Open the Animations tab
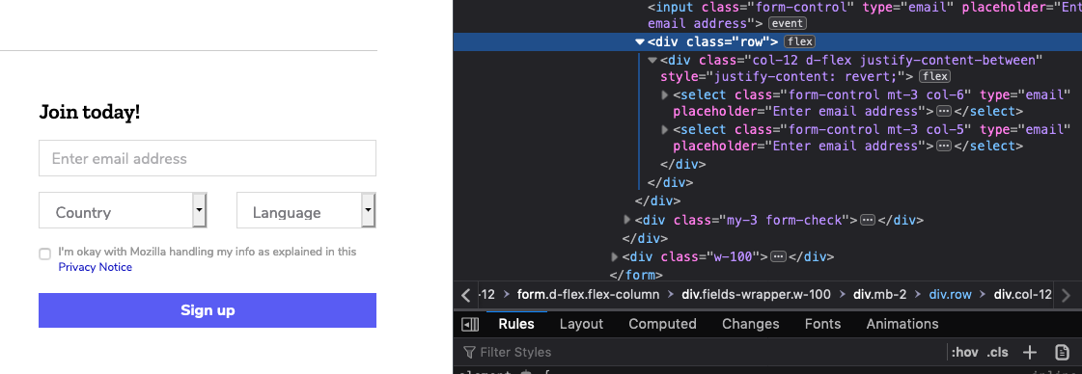The height and width of the screenshot is (374, 1082). (902, 324)
